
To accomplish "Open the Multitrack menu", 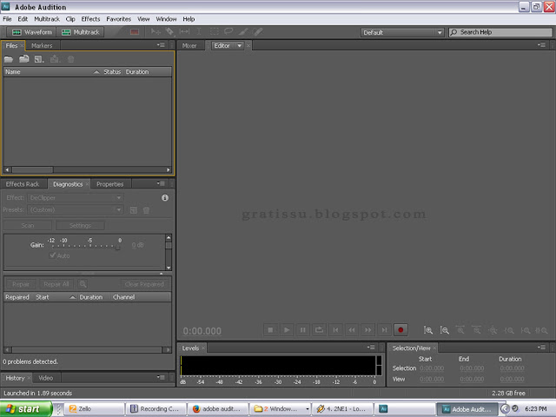I will coord(47,19).
